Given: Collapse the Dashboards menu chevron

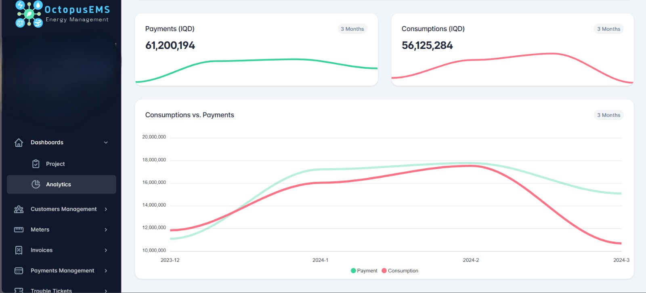Looking at the screenshot, I should pyautogui.click(x=106, y=143).
